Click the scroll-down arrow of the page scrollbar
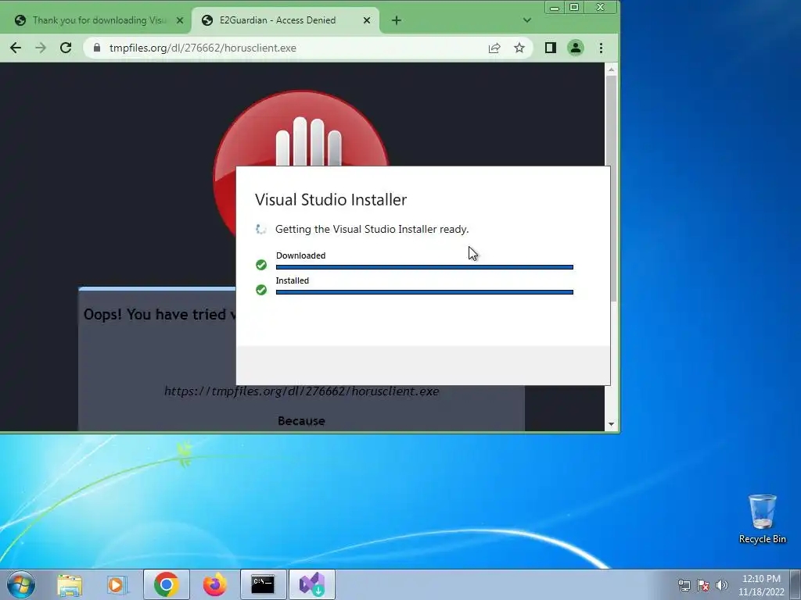This screenshot has width=801, height=600. click(611, 424)
